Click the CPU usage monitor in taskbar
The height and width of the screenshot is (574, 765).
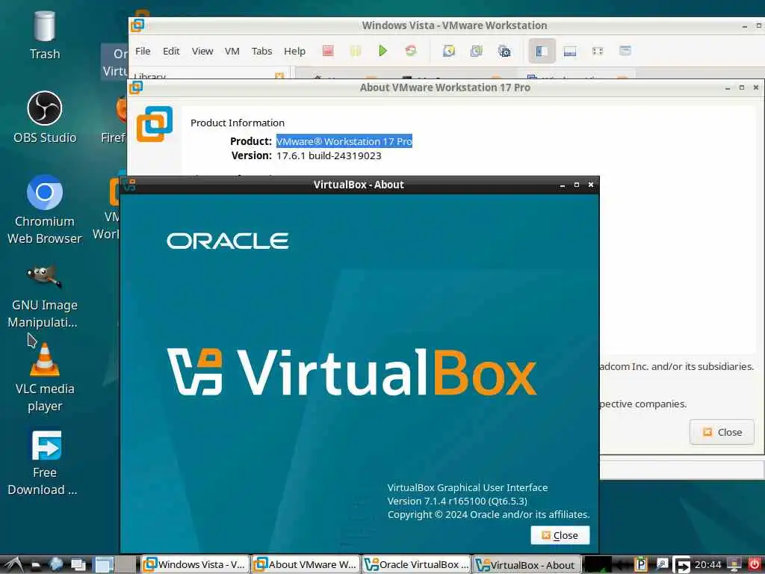[598, 565]
